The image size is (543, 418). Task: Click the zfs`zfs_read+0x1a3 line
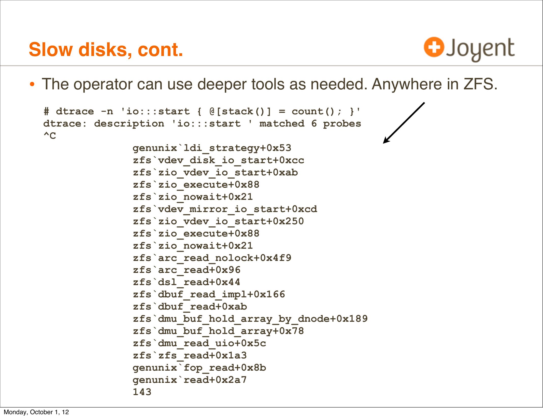190,355
